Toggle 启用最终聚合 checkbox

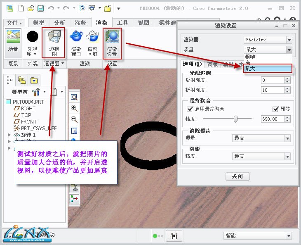coord(190,109)
